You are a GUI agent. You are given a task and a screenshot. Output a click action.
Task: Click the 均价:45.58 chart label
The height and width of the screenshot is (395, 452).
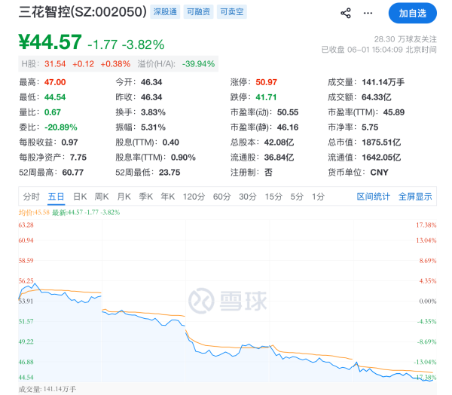pyautogui.click(x=34, y=213)
